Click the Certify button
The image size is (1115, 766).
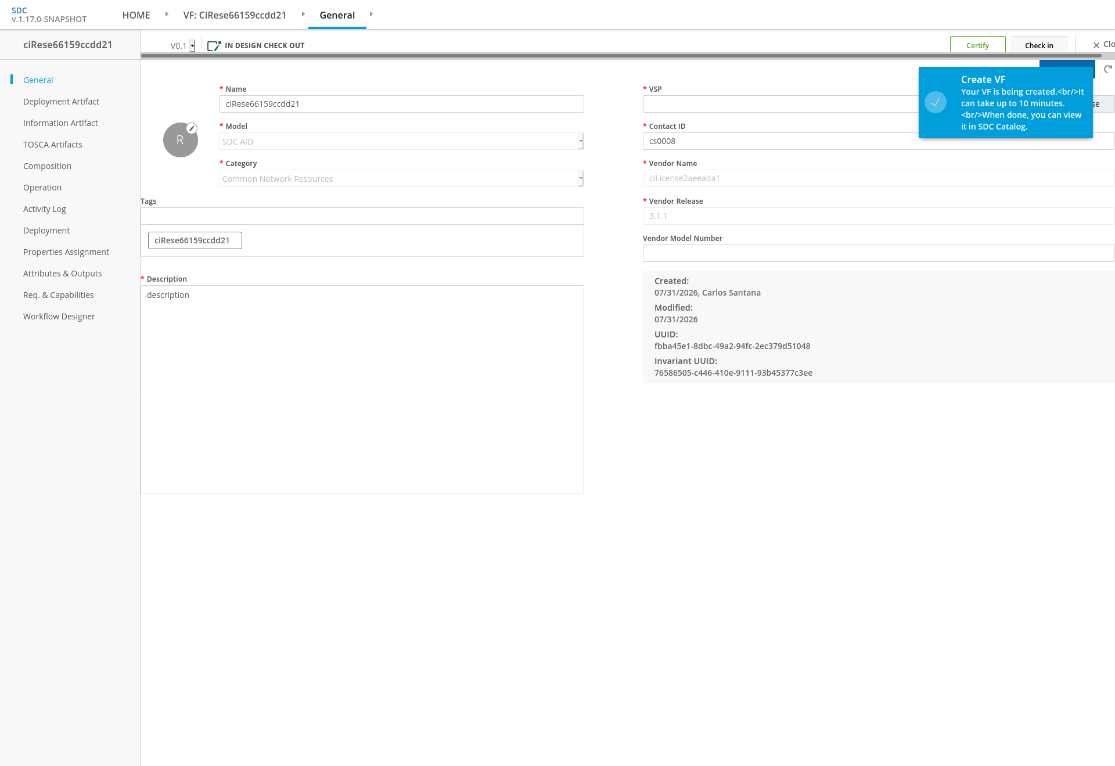pyautogui.click(x=977, y=45)
